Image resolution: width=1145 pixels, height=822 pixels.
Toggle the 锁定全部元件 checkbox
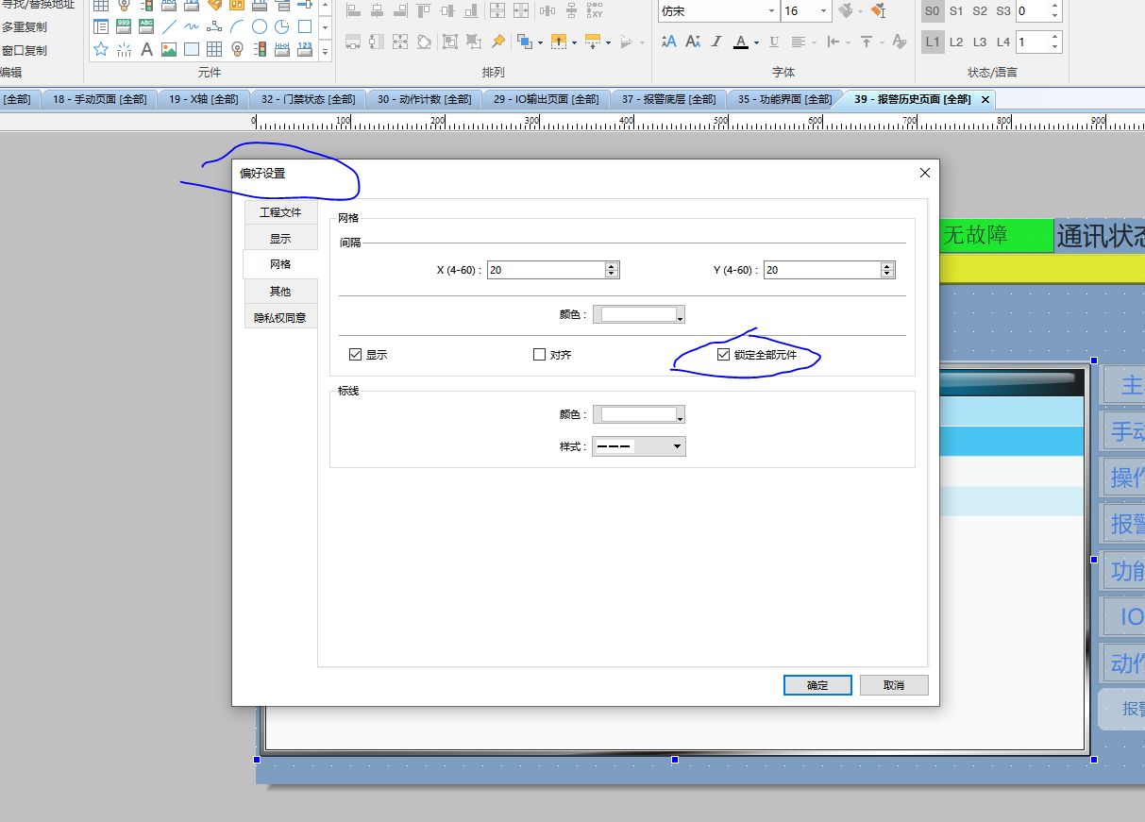pyautogui.click(x=724, y=355)
